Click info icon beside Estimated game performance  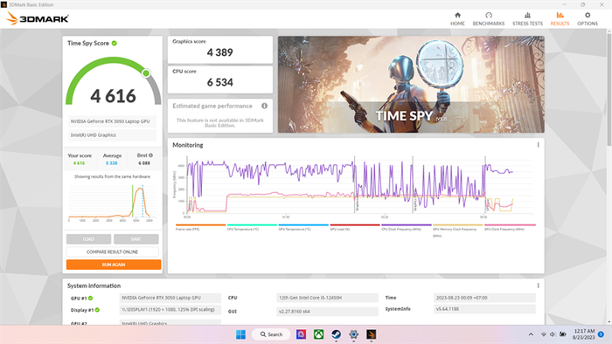coord(264,106)
